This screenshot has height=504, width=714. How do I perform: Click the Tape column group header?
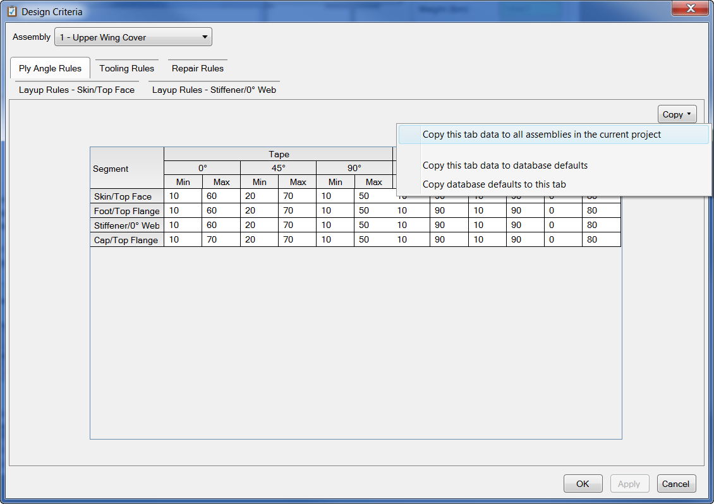279,154
